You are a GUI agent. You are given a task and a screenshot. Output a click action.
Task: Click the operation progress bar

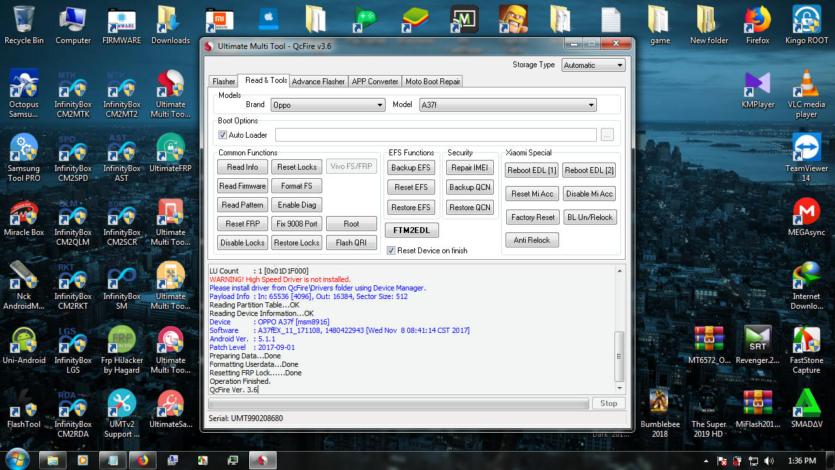[x=399, y=403]
